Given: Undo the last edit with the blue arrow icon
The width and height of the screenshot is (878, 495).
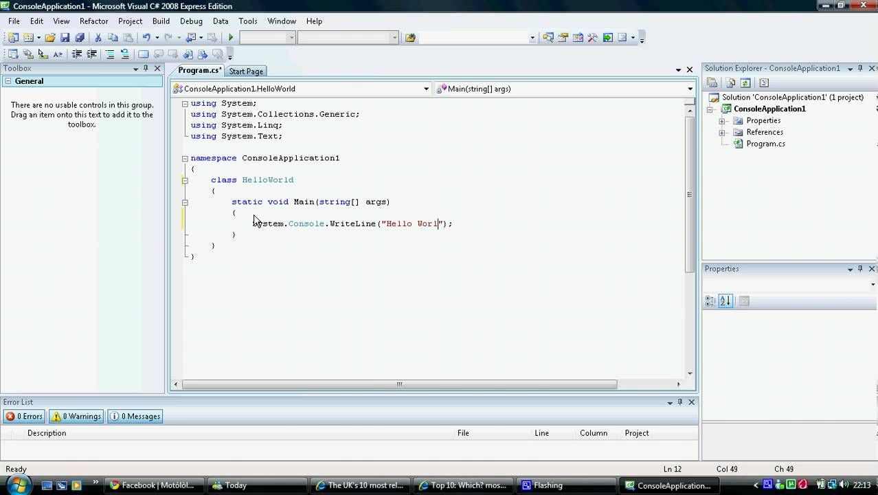Looking at the screenshot, I should point(146,38).
